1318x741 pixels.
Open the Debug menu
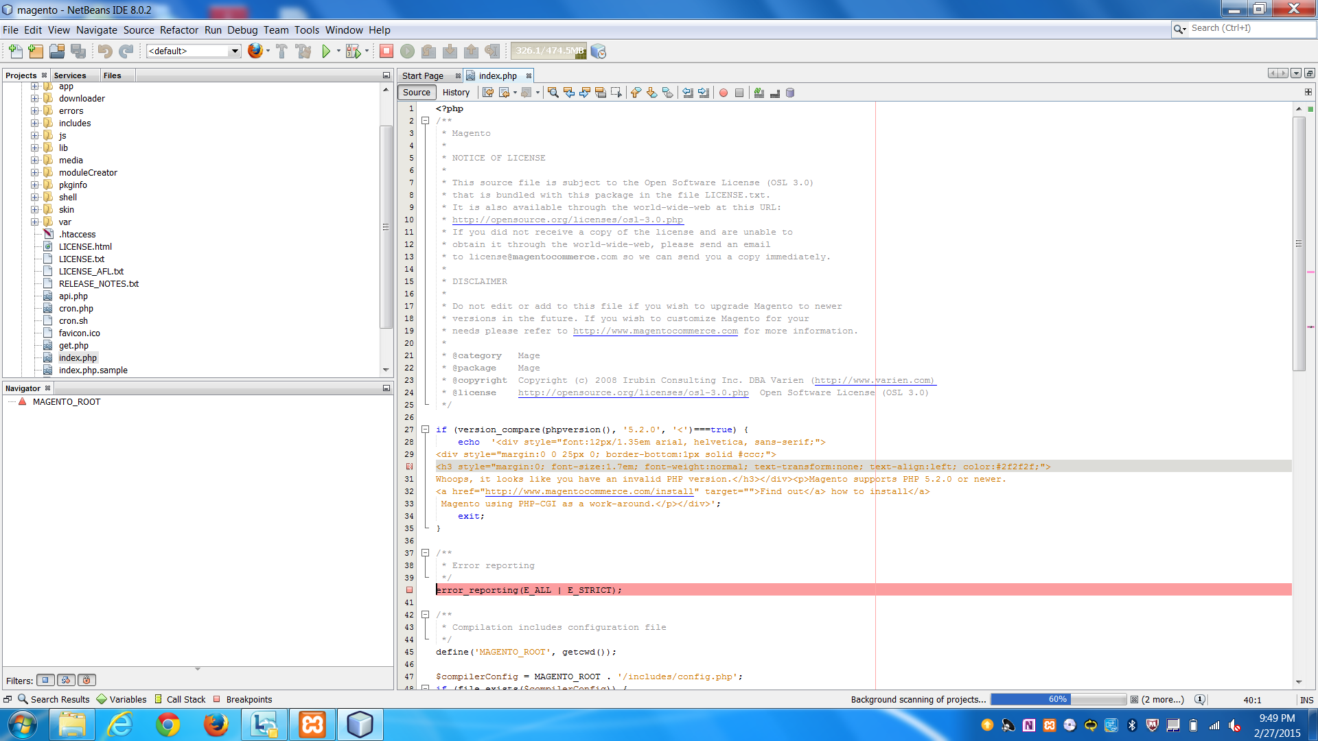pyautogui.click(x=242, y=30)
